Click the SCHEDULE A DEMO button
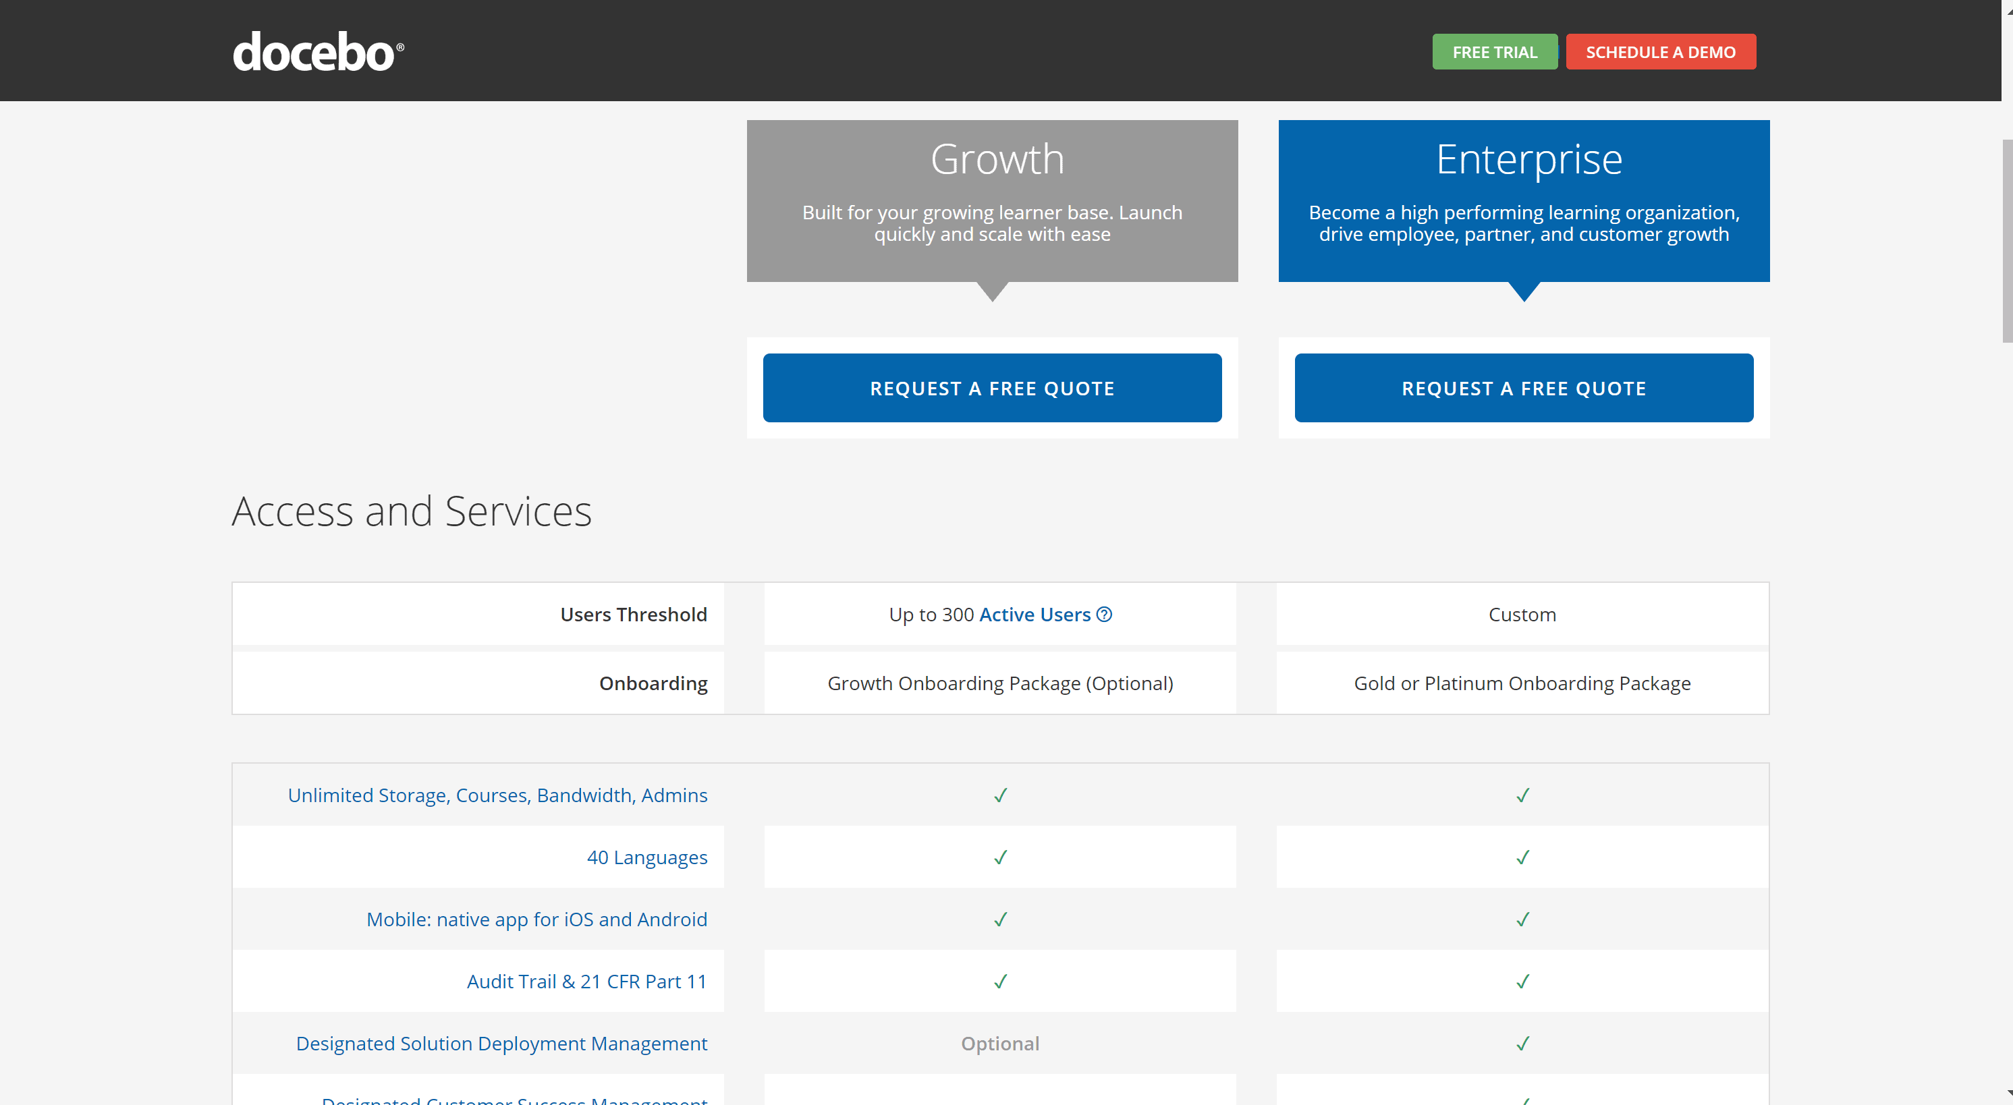Image resolution: width=2013 pixels, height=1105 pixels. tap(1661, 51)
